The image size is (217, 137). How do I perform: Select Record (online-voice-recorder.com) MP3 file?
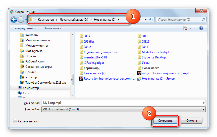coord(107,79)
